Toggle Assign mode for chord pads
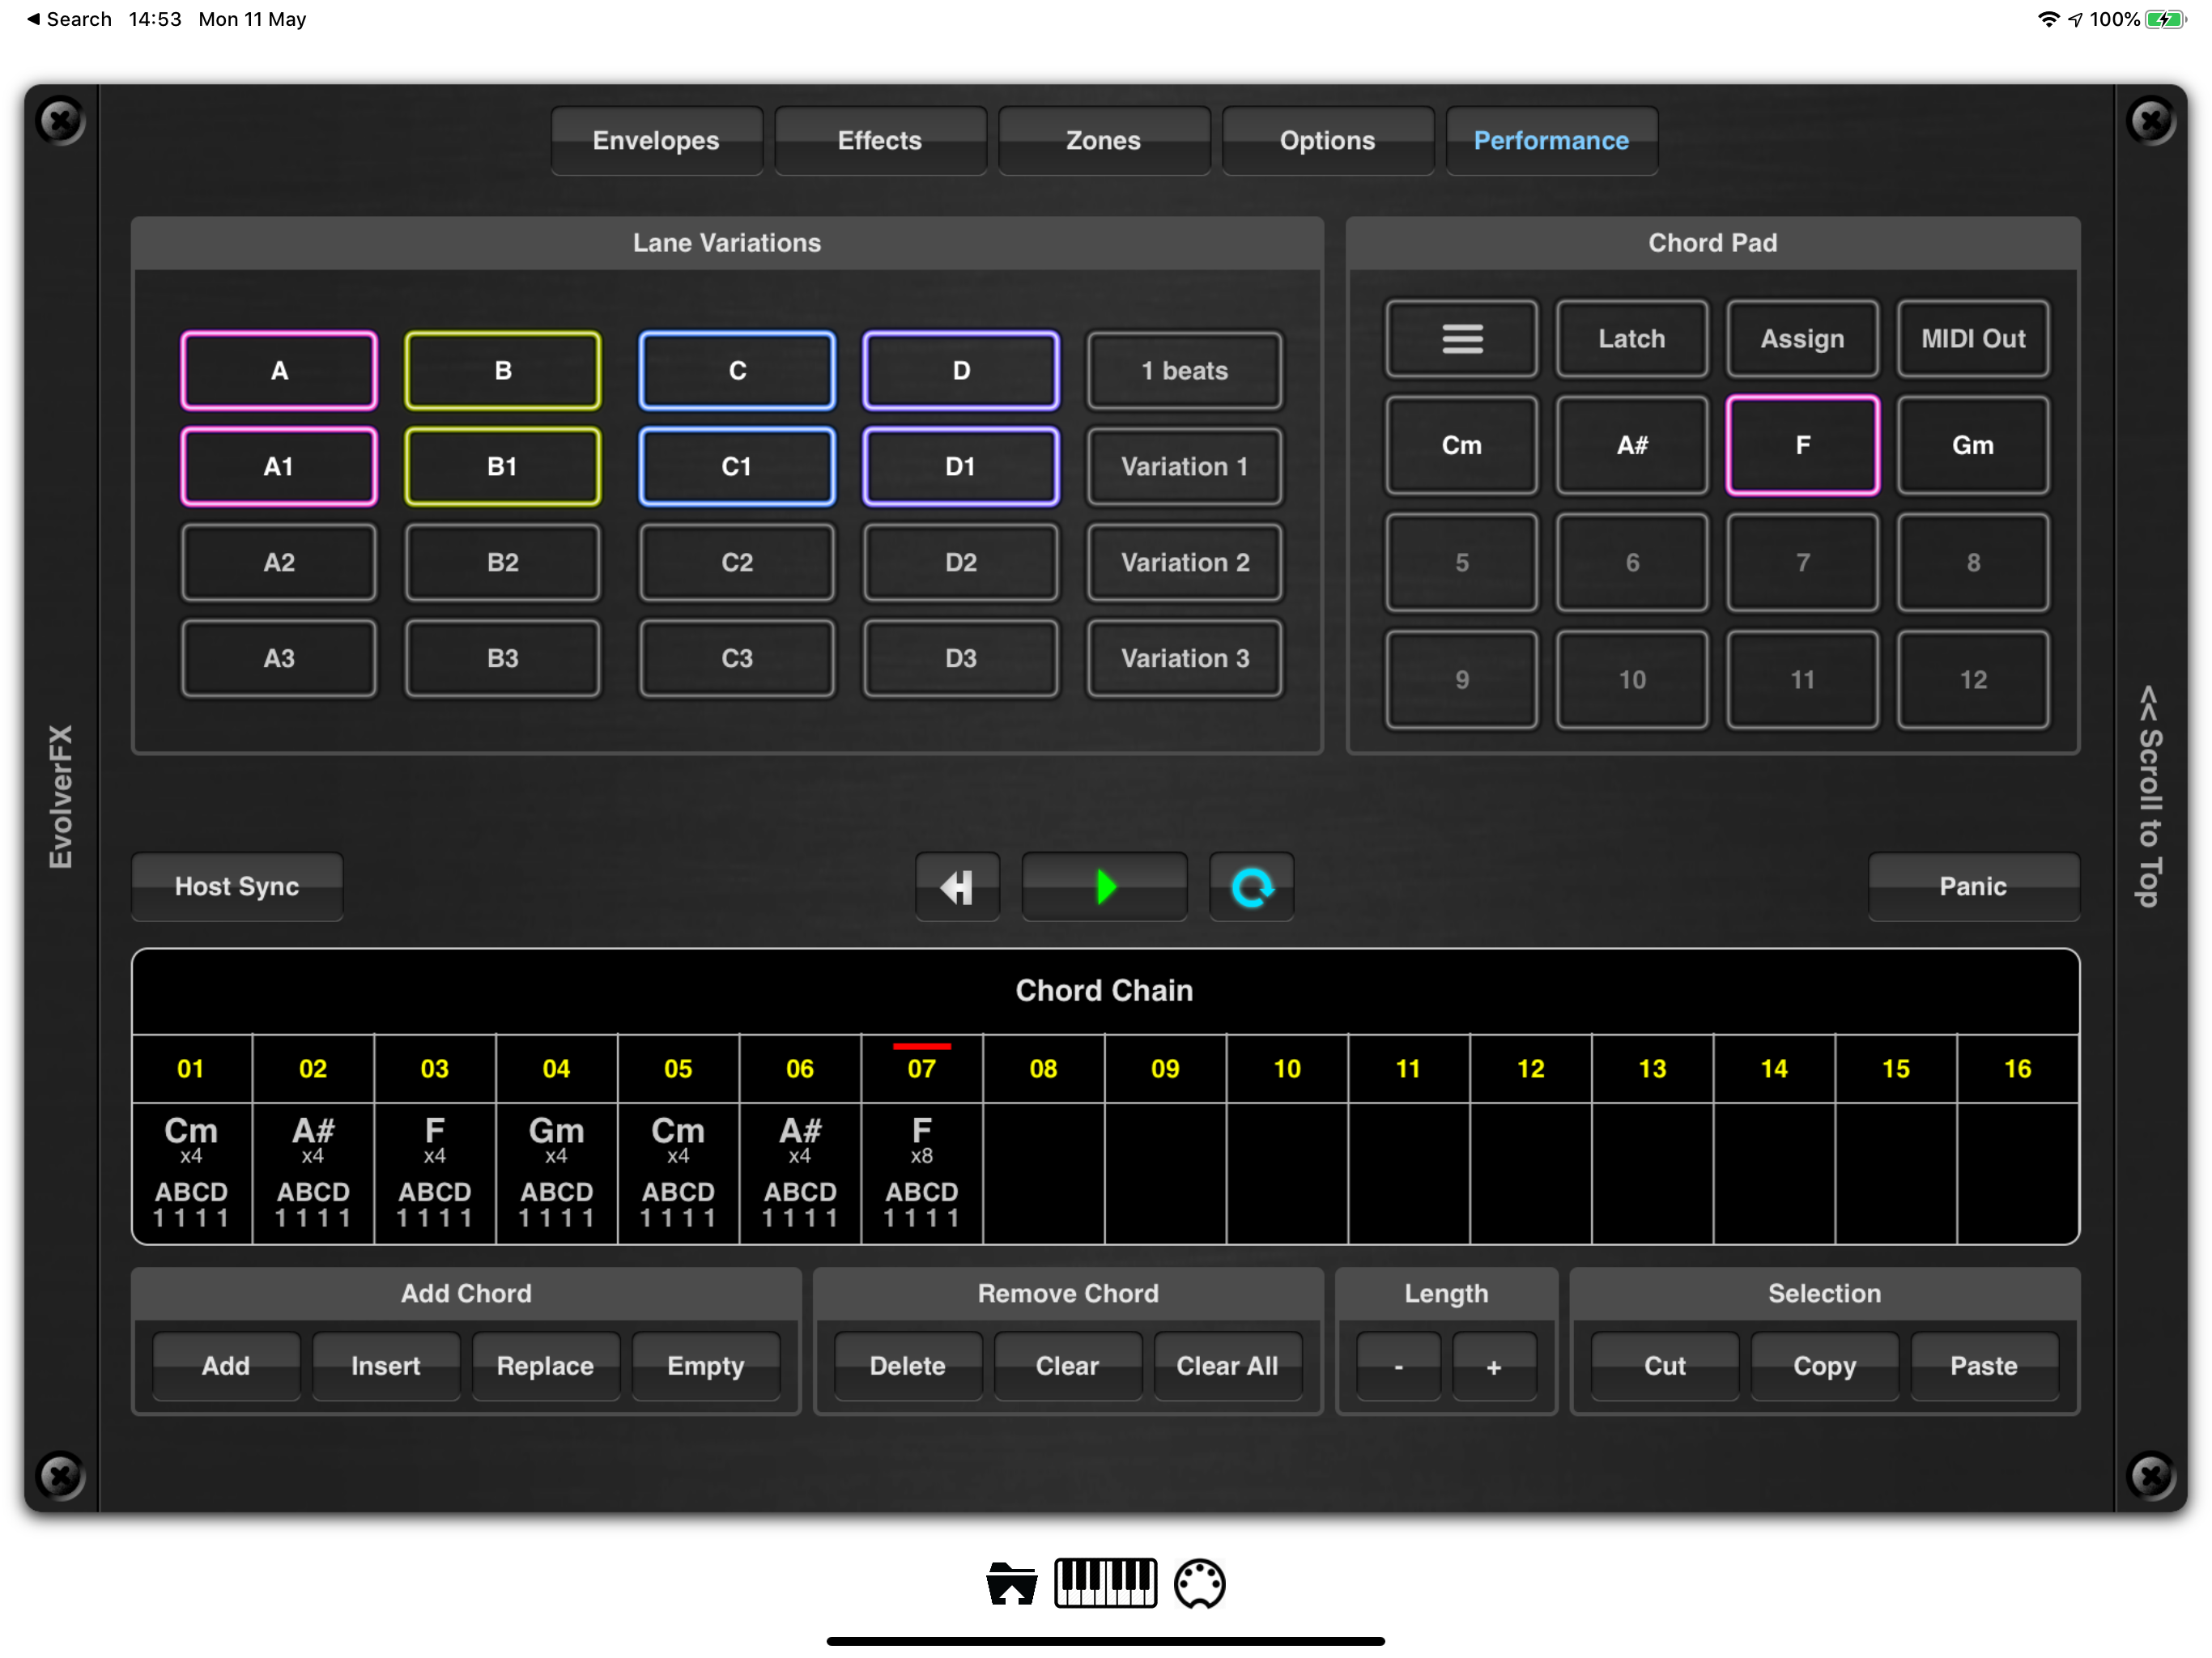Viewport: 2212px width, 1658px height. point(1802,338)
